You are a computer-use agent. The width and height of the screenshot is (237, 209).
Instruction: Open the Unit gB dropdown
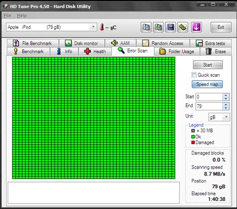point(226,117)
